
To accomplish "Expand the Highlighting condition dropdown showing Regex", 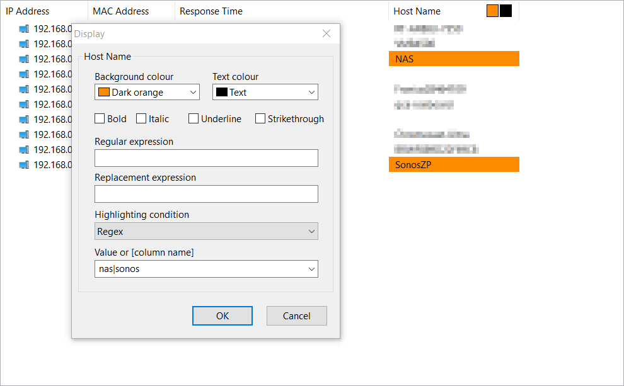I will pyautogui.click(x=311, y=231).
